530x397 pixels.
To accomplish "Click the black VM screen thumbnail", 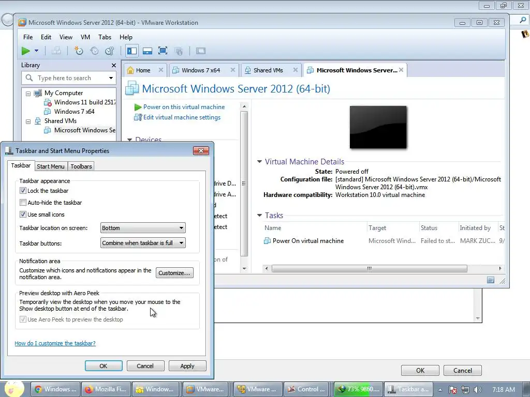I will [378, 127].
